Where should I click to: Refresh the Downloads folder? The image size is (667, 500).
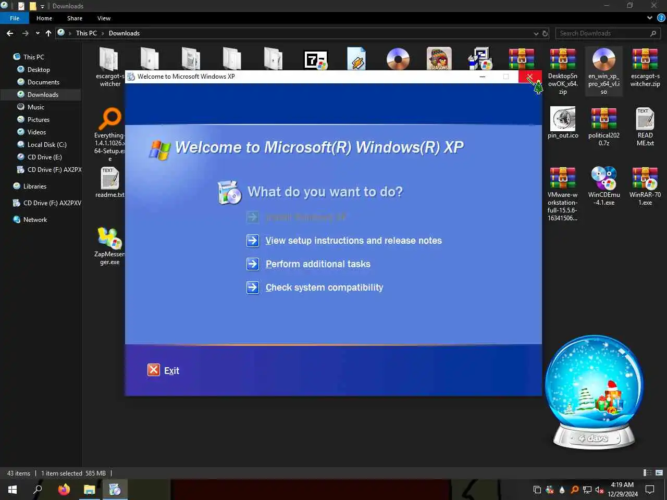545,33
